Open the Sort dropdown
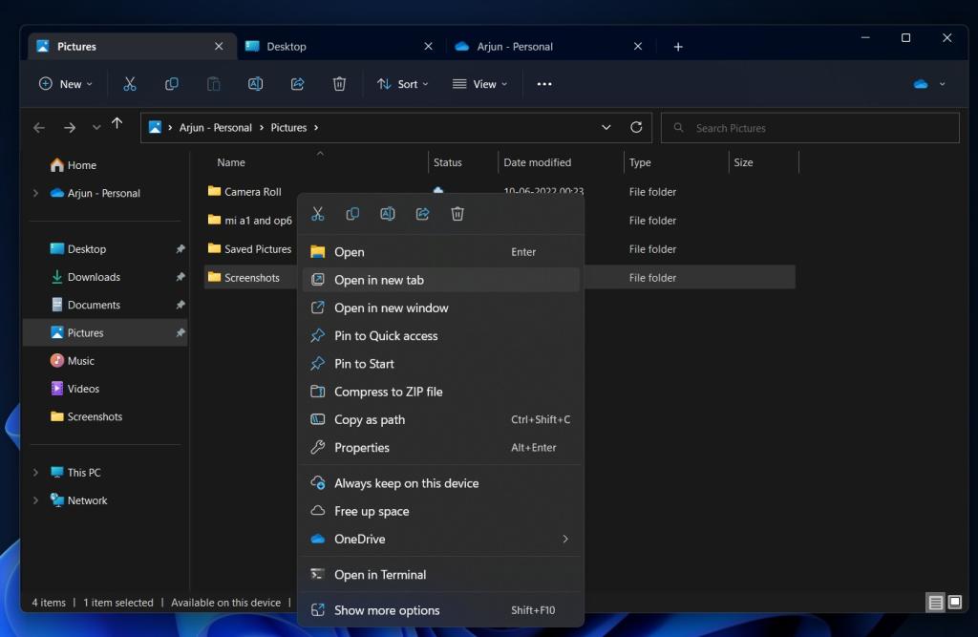Screen dimensions: 978x637 click(x=402, y=84)
